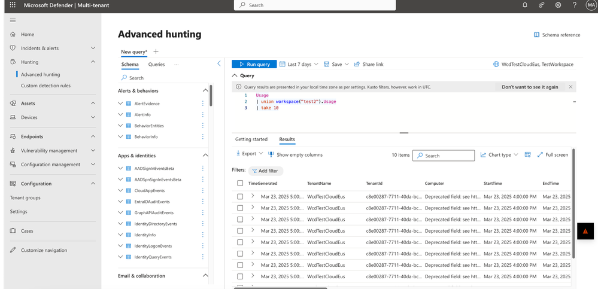
Task: Open the Export dropdown
Action: [x=250, y=154]
